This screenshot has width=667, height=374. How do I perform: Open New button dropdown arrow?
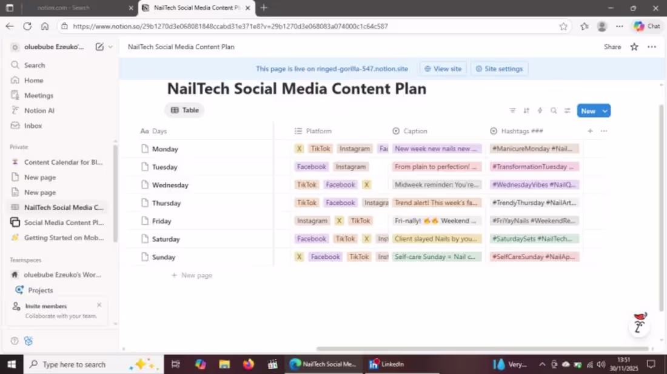[605, 111]
